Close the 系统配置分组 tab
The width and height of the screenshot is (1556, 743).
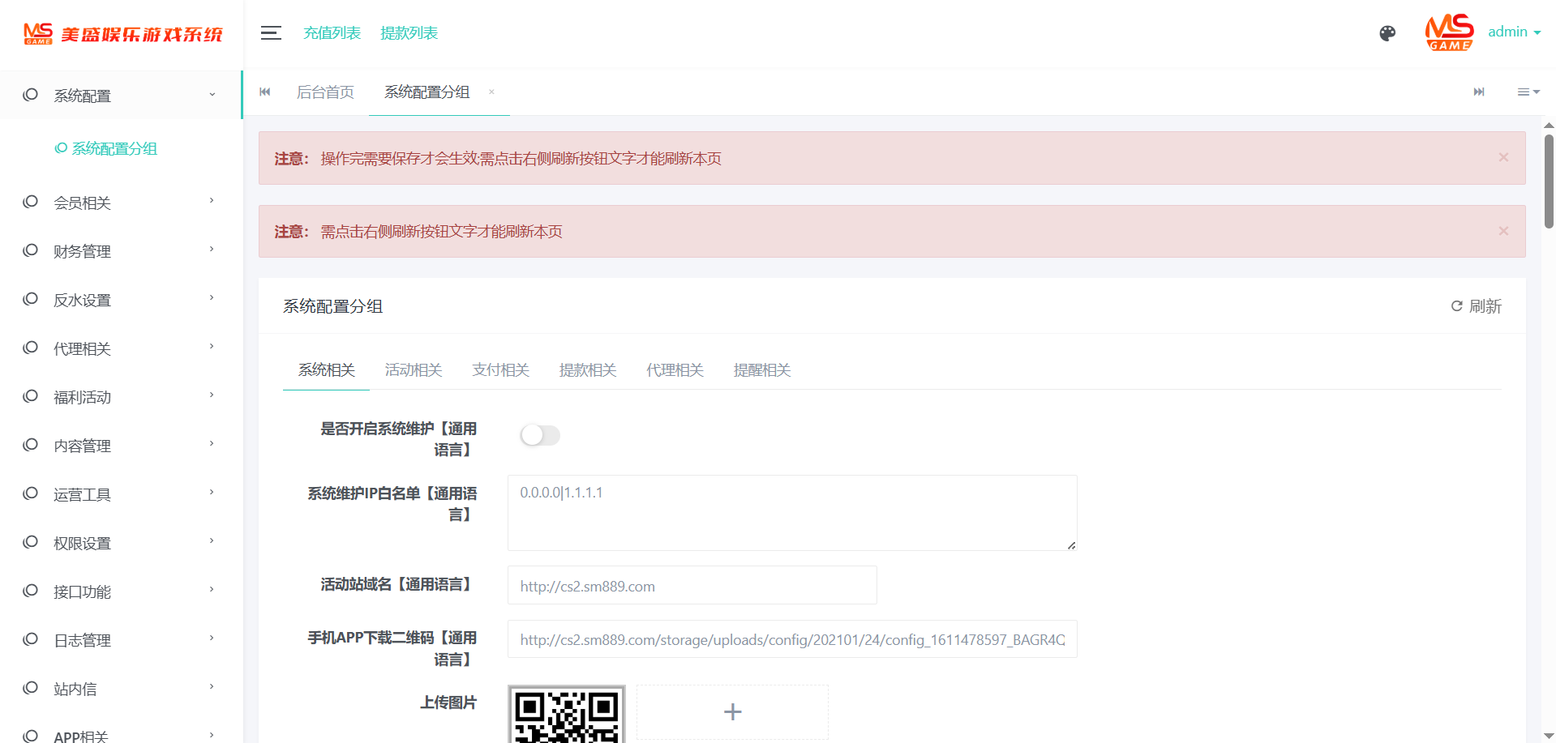coord(491,92)
